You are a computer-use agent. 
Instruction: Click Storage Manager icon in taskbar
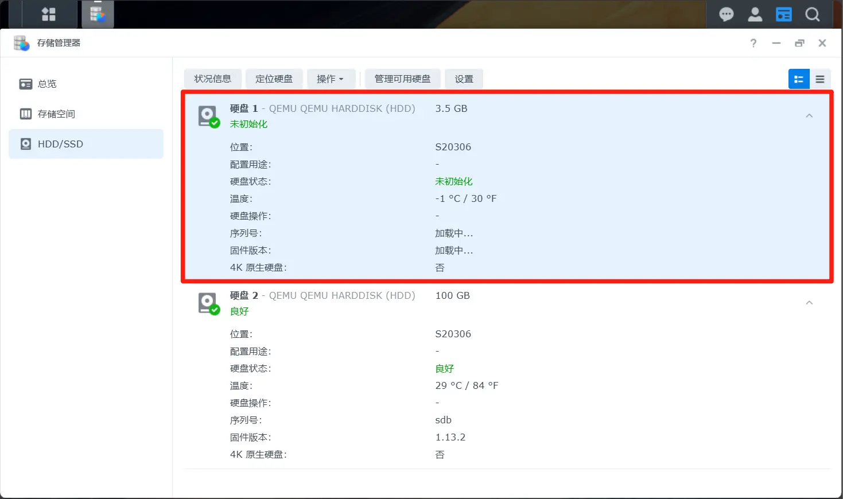click(98, 14)
